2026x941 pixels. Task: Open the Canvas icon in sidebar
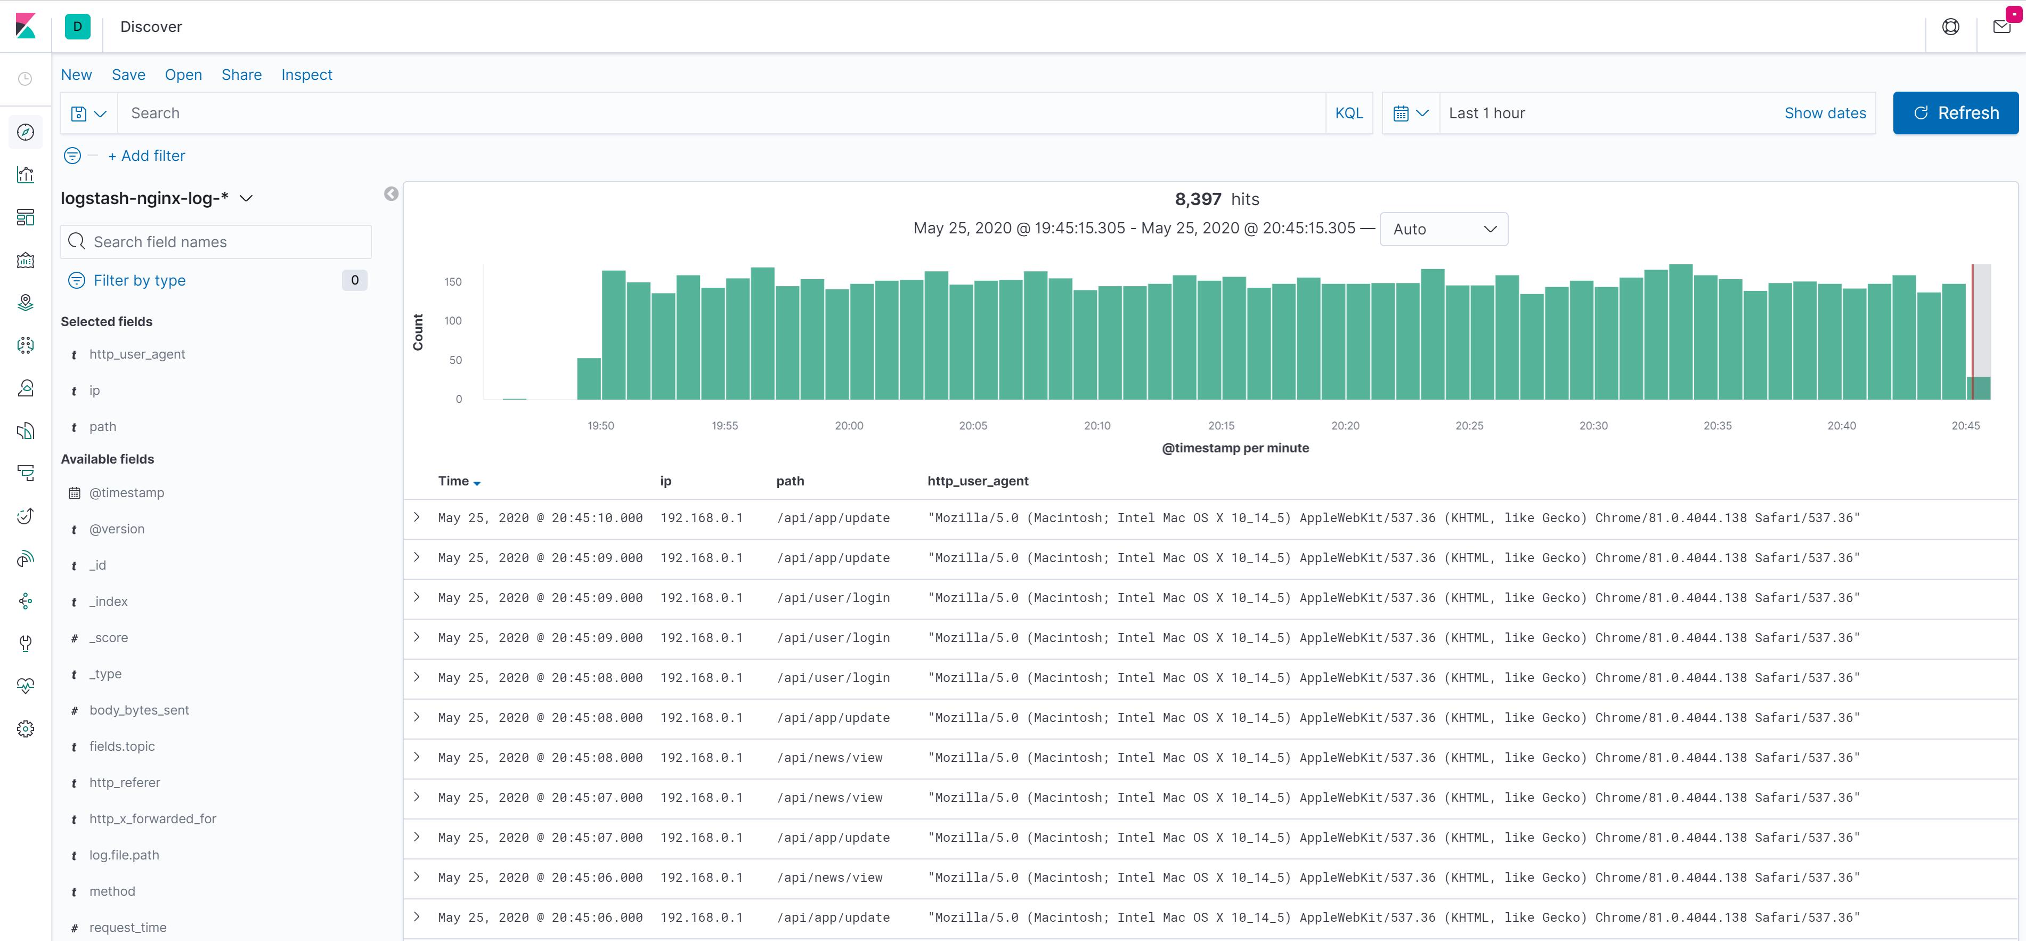click(x=25, y=259)
